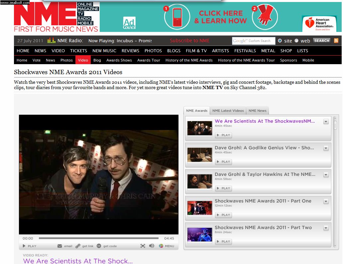Viewport: 343px width, 264px height.
Task: Click the email envelope icon under video
Action: pyautogui.click(x=59, y=246)
